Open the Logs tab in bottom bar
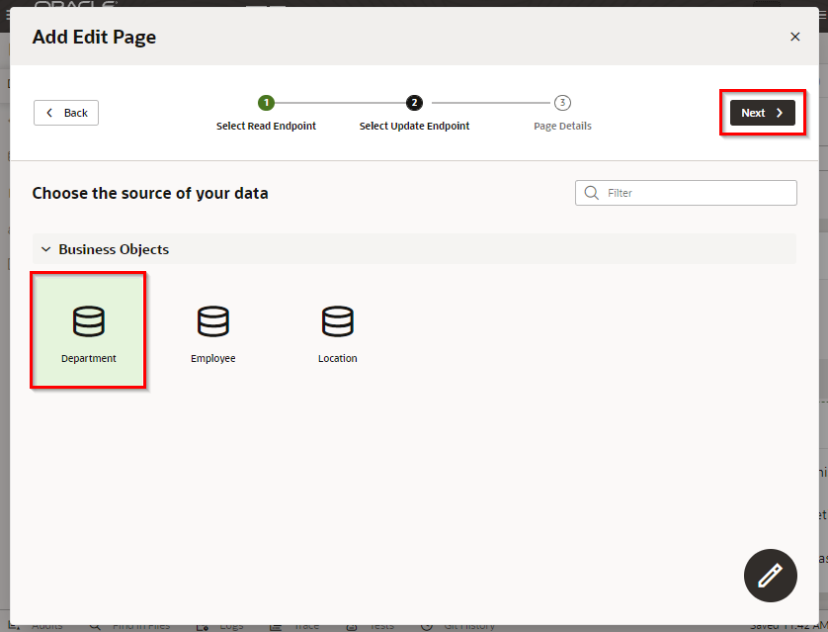The height and width of the screenshot is (632, 828). (225, 626)
